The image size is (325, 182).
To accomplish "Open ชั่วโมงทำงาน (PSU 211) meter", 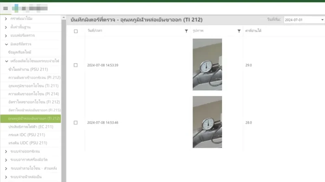I will pos(28,69).
